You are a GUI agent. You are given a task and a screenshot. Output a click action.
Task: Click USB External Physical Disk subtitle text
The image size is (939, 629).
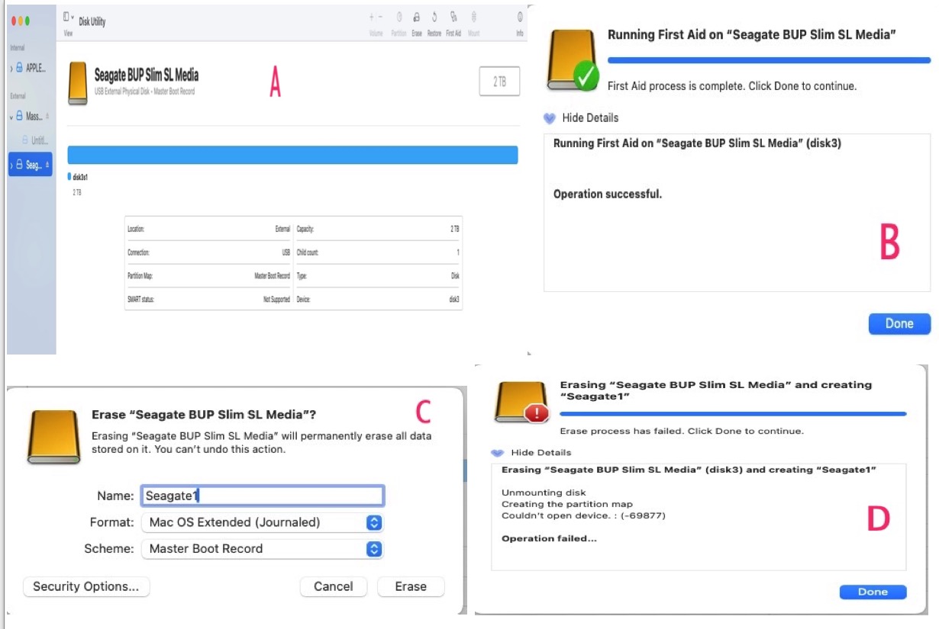click(x=144, y=91)
